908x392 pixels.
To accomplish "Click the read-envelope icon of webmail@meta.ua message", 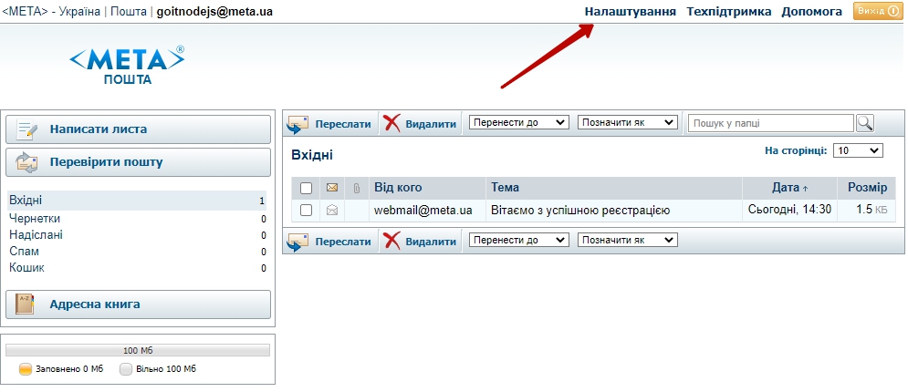I will [x=332, y=211].
